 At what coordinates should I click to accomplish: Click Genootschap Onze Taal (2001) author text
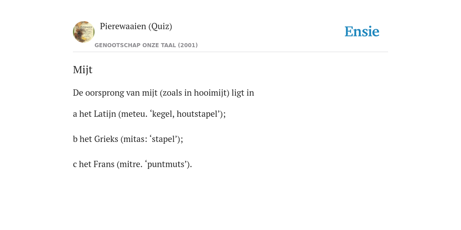click(146, 45)
